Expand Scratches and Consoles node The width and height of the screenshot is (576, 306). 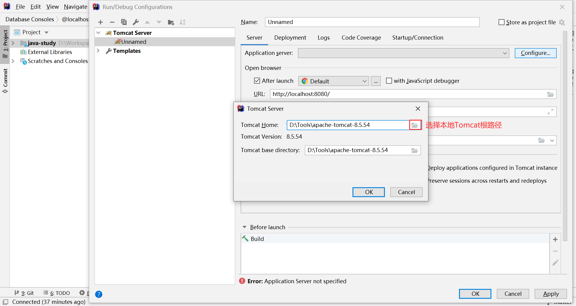coord(13,61)
